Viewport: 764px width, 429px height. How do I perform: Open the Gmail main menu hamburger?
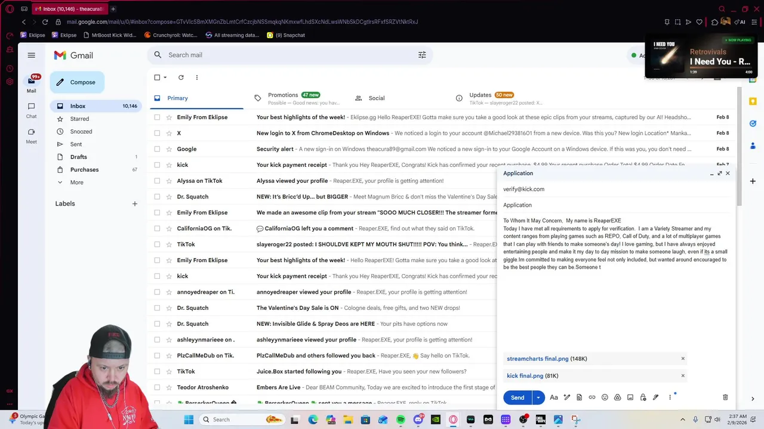pyautogui.click(x=32, y=55)
